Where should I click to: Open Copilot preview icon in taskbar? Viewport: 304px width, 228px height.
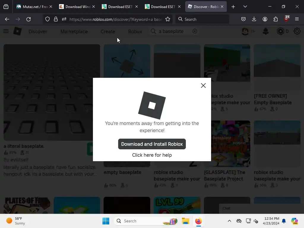click(x=294, y=221)
